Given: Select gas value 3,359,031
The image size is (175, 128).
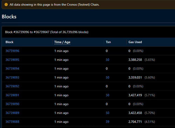Looking at the screenshot, I should pyautogui.click(x=135, y=78).
